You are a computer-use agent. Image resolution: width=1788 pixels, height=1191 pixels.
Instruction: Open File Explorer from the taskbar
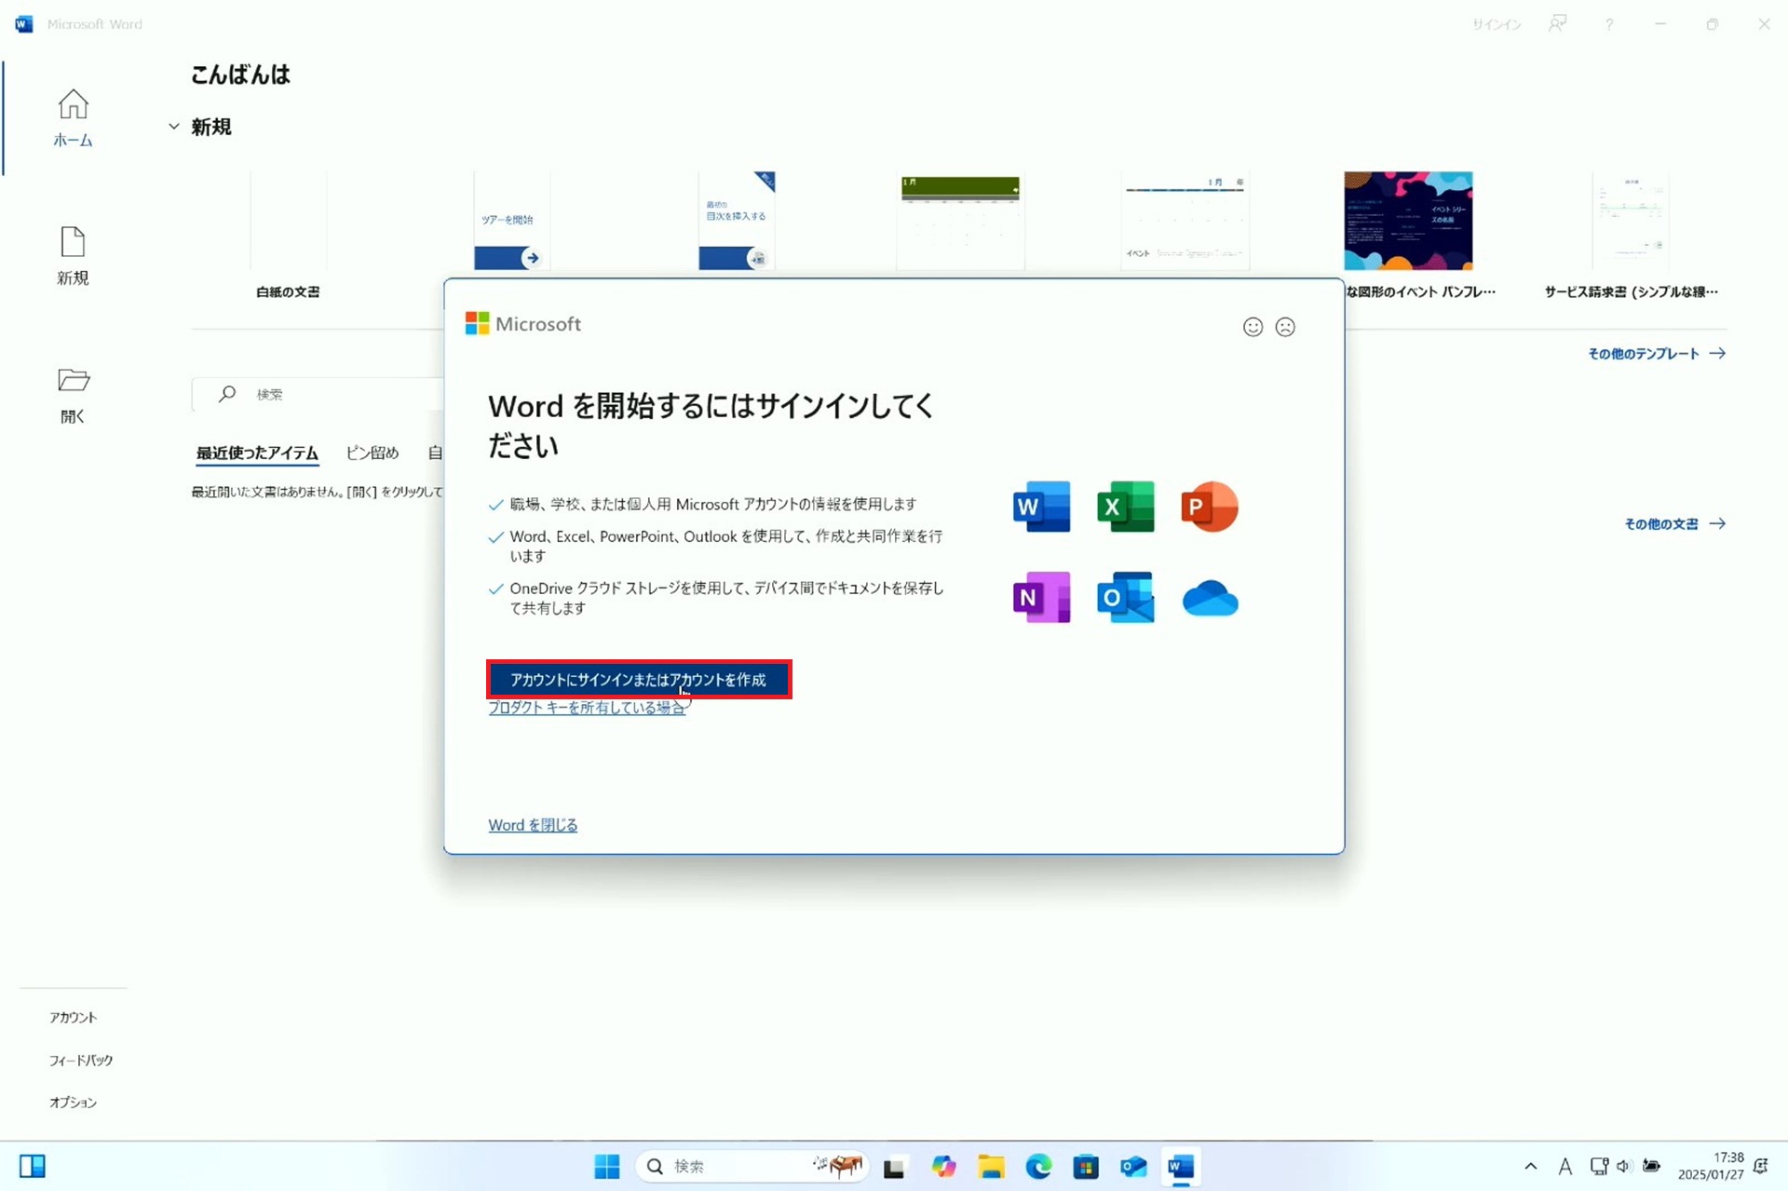pos(991,1166)
